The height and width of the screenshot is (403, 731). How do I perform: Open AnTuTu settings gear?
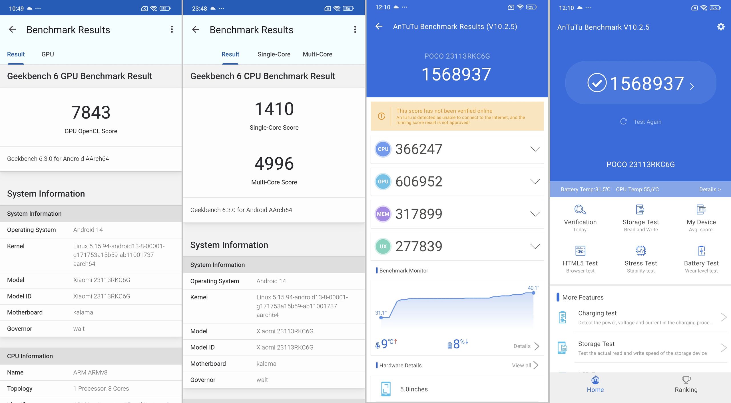(721, 27)
